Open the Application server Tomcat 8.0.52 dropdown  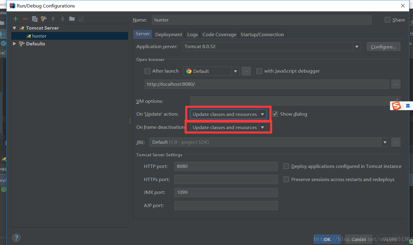pos(271,47)
